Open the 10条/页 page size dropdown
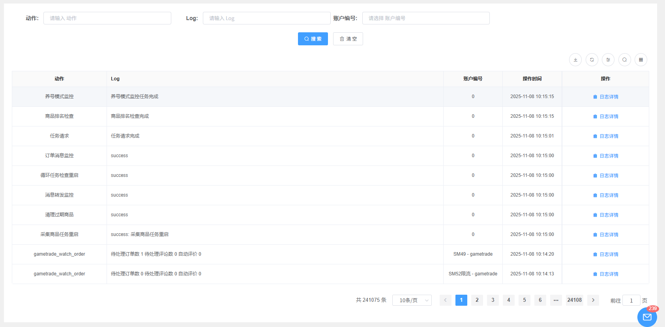The image size is (665, 327). [412, 300]
